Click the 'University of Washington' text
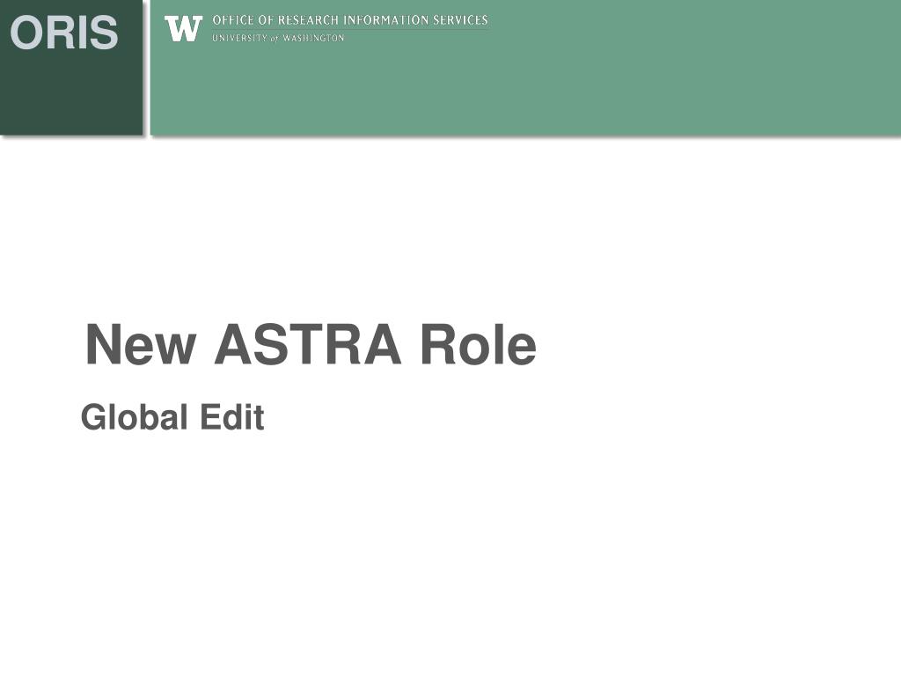 [278, 38]
